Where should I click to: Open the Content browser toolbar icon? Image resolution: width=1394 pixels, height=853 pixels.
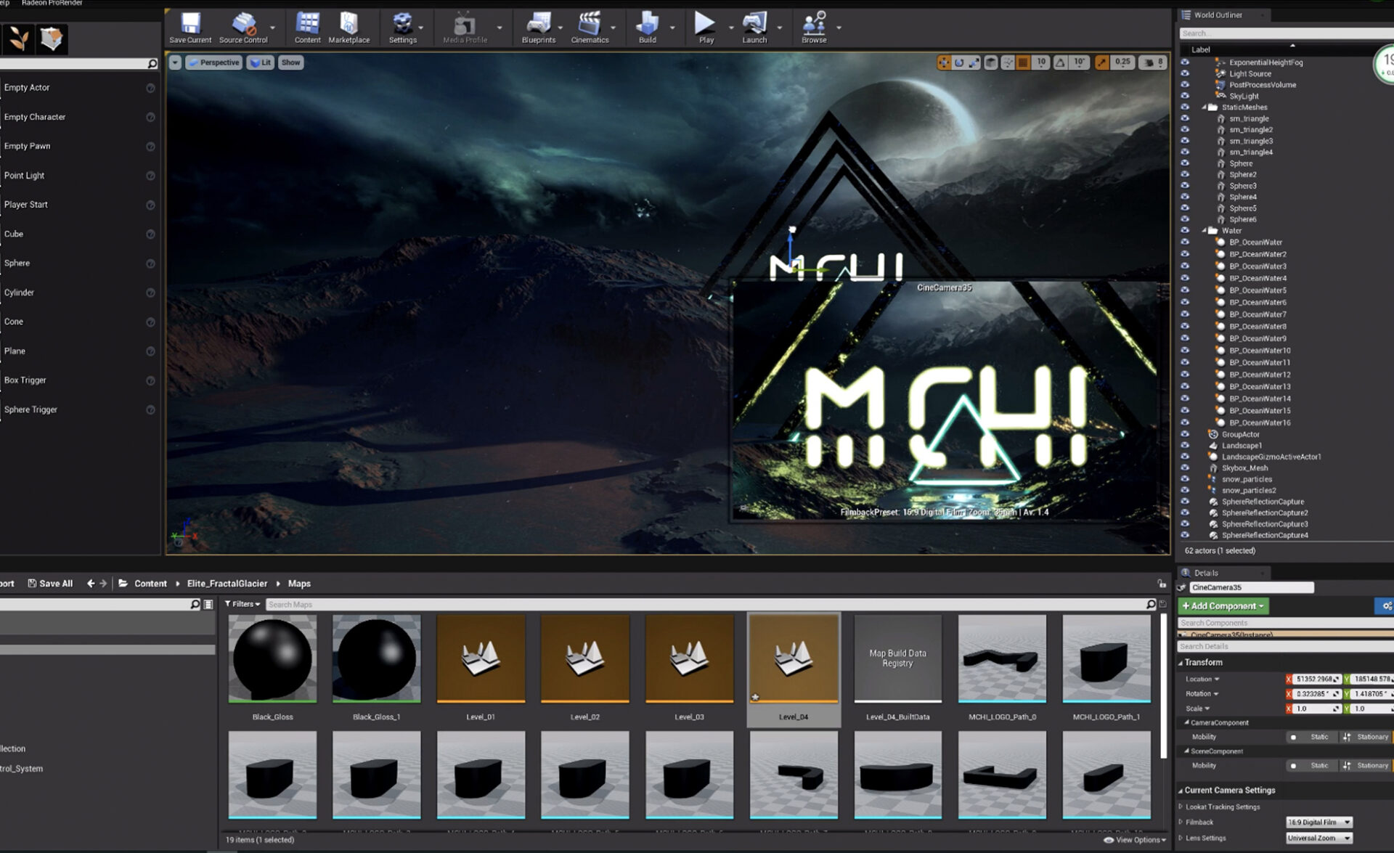click(307, 28)
